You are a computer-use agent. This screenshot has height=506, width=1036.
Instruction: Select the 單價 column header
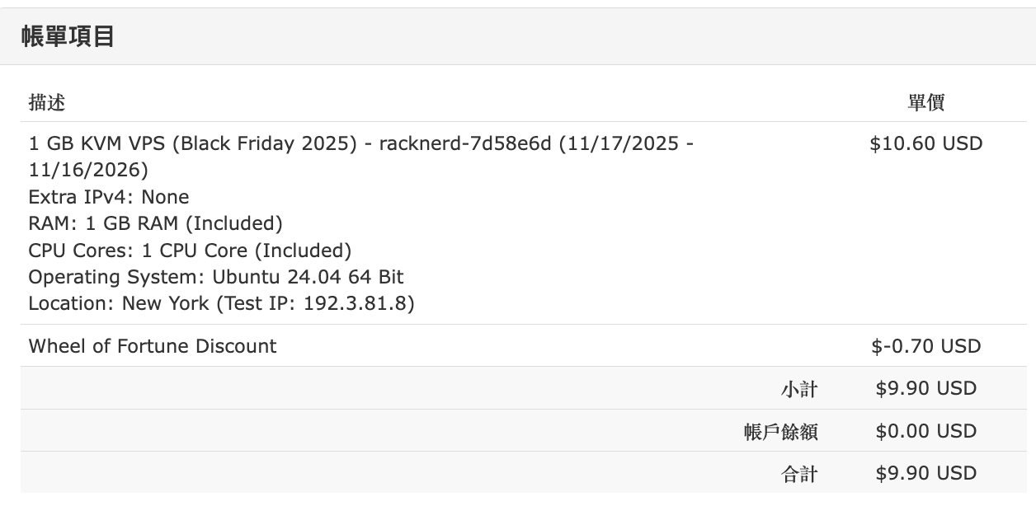pos(925,102)
